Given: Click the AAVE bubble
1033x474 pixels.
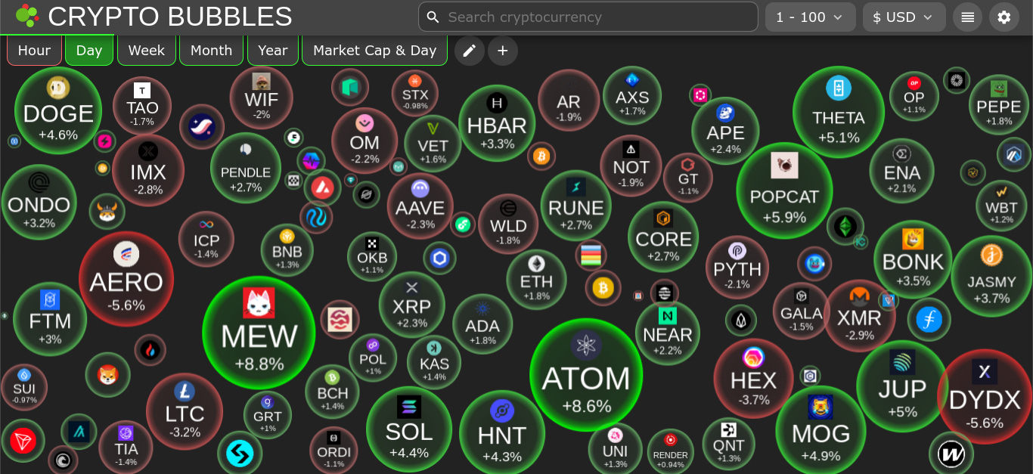Looking at the screenshot, I should (420, 207).
